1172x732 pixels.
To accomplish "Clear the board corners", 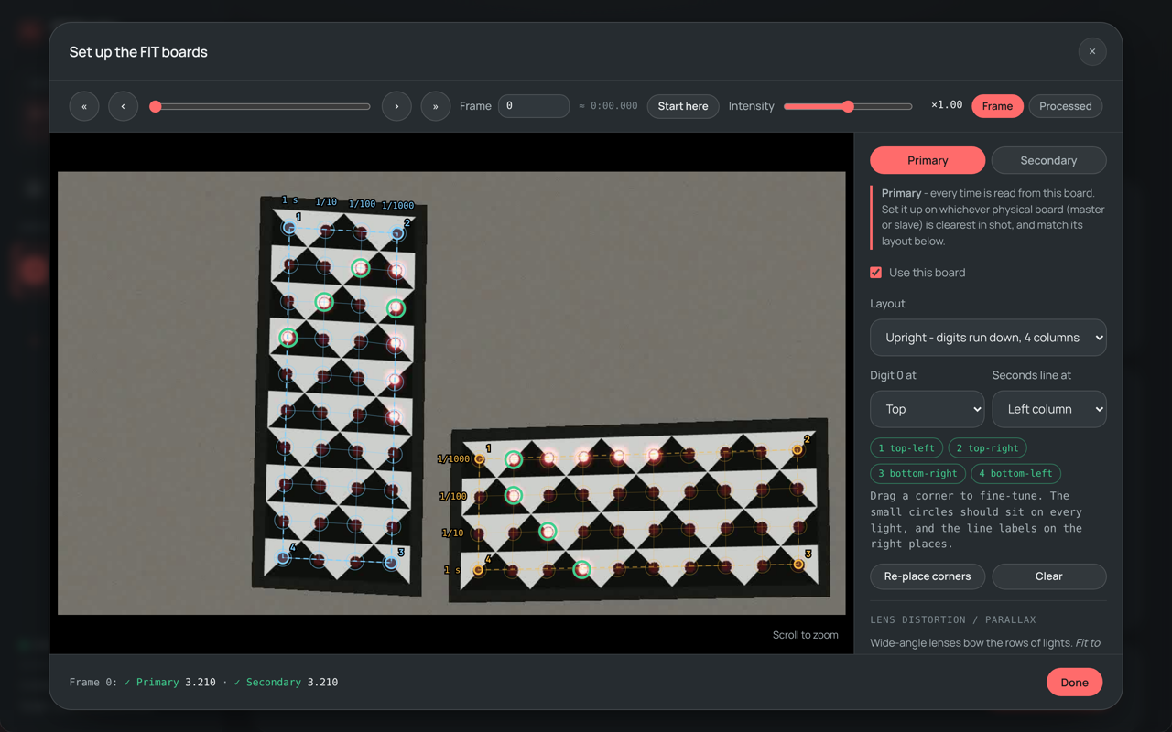I will (x=1049, y=576).
